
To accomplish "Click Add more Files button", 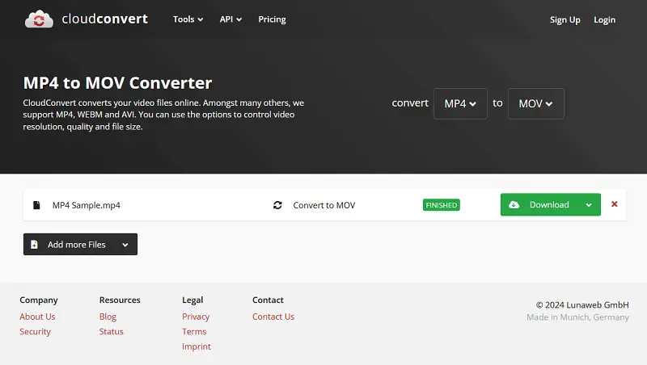I will click(80, 245).
